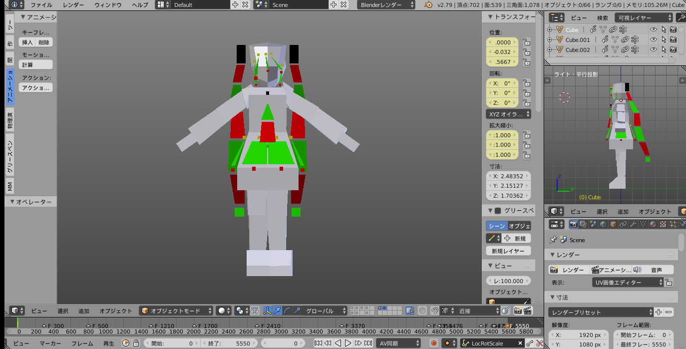Open the World properties tab icon
This screenshot has width=686, height=349.
point(603,224)
